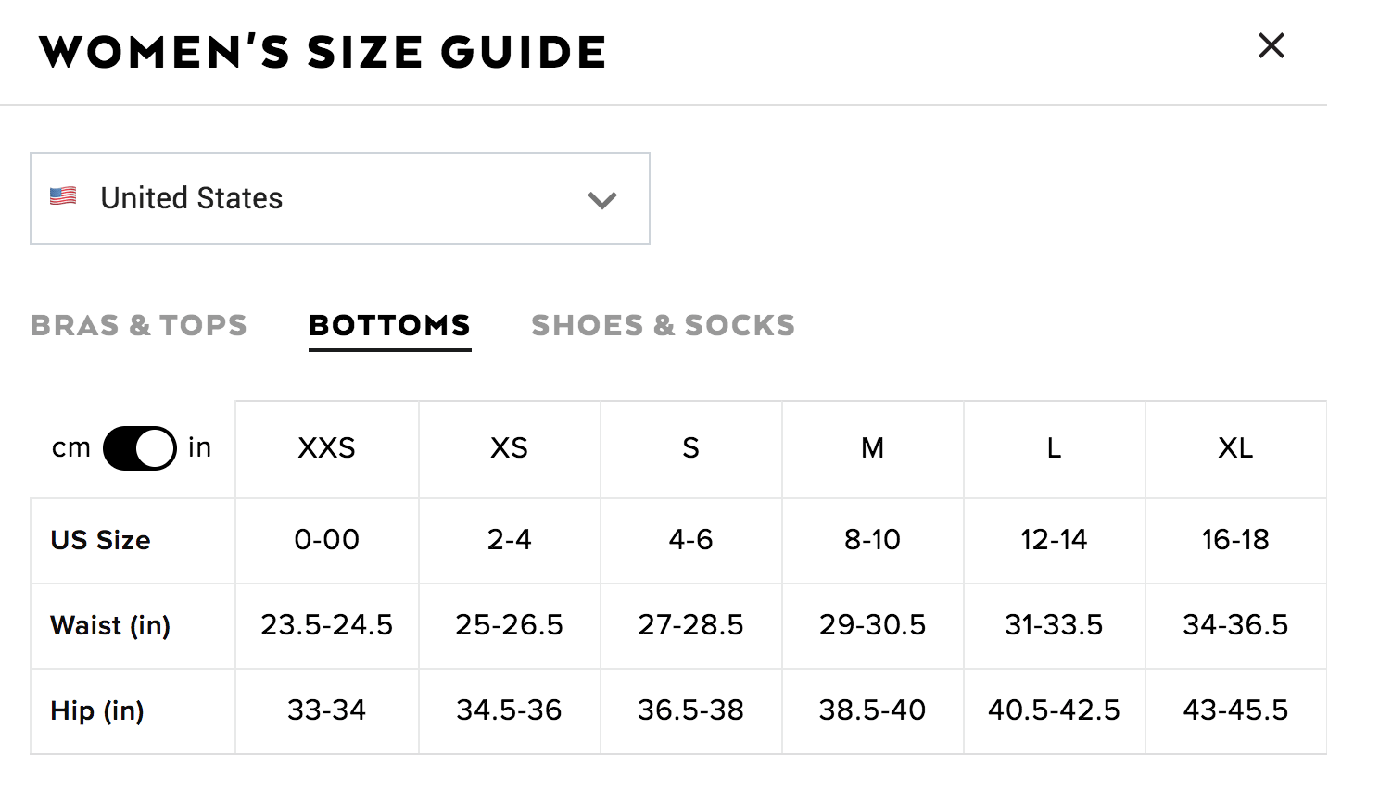Image resolution: width=1379 pixels, height=804 pixels.
Task: Open the Shoes & Socks tab
Action: [x=664, y=325]
